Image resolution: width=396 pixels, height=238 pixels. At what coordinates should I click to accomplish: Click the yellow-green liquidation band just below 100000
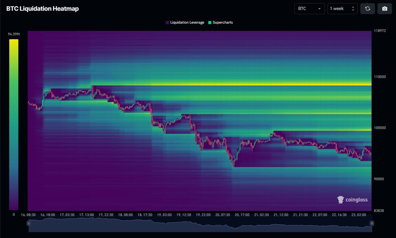[323, 130]
